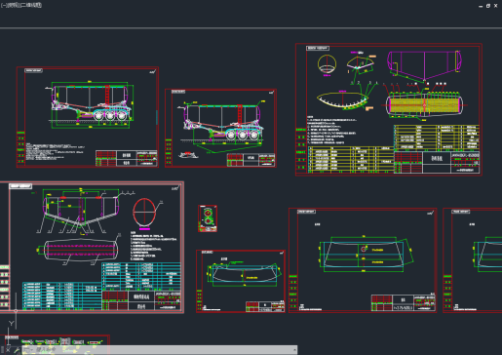
Task: Close the command line panel with X
Action: (x=8, y=350)
